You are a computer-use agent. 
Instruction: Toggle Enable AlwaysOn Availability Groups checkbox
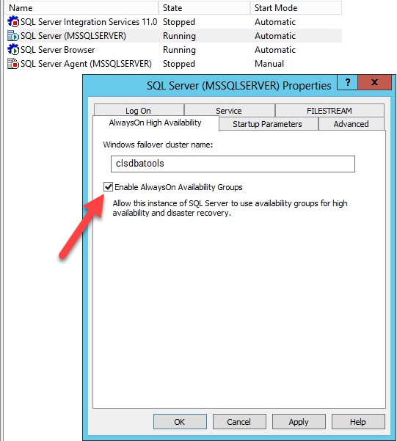point(108,187)
